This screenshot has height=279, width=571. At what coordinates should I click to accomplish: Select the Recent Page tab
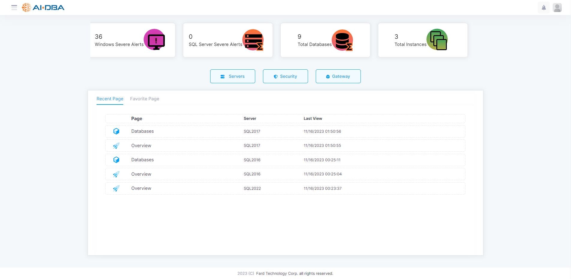tap(110, 99)
